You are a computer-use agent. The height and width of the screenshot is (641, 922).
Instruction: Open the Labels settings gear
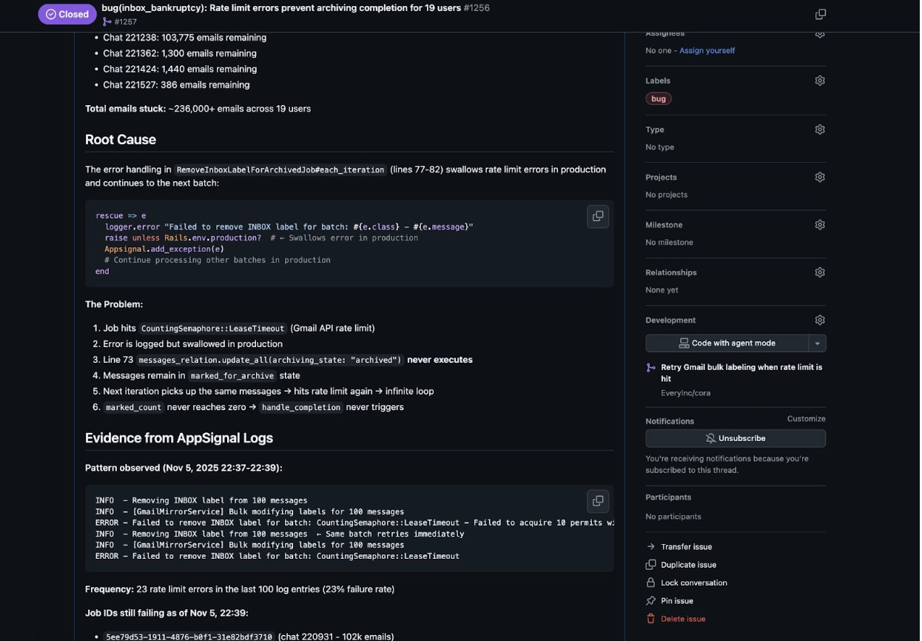(820, 81)
